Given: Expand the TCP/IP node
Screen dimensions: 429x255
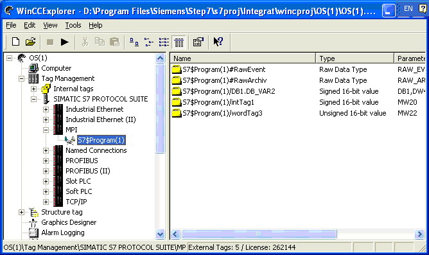Looking at the screenshot, I should (x=46, y=202).
